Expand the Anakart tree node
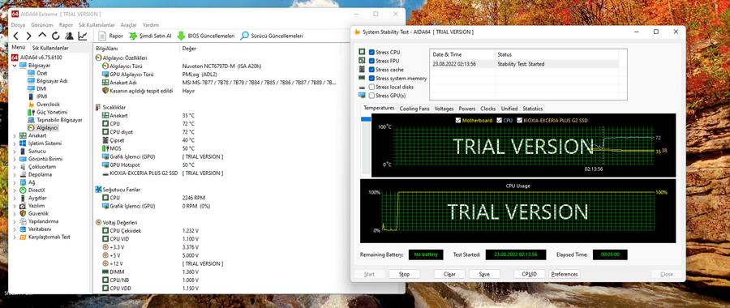This screenshot has width=730, height=308. tap(15, 135)
